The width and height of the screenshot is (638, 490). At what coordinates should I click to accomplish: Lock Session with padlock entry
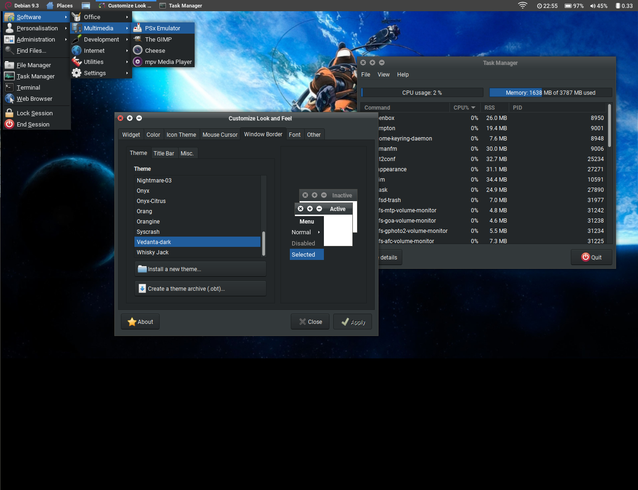(x=36, y=113)
